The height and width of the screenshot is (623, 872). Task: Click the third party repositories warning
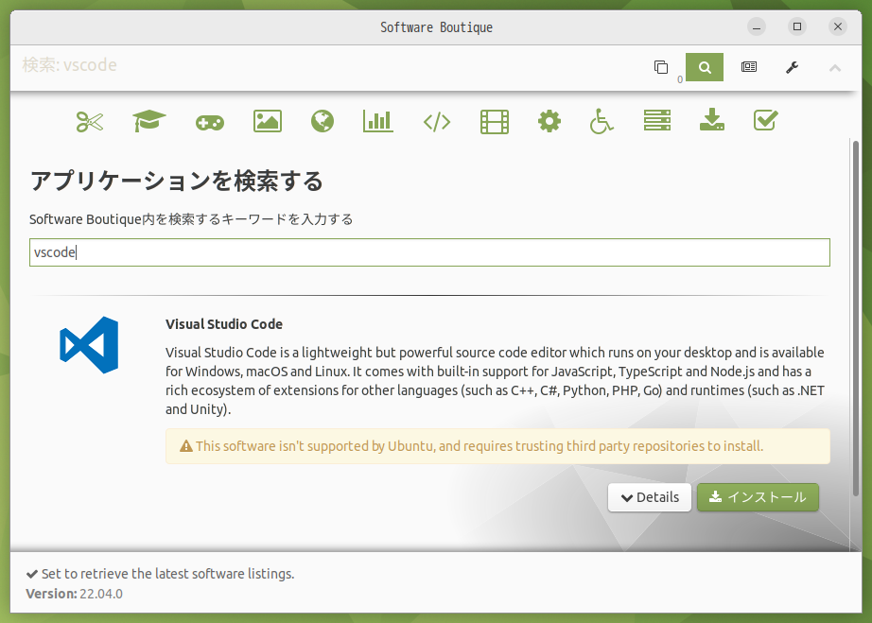497,446
